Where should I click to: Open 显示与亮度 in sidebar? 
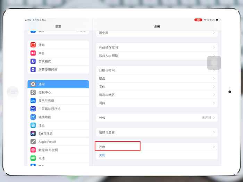point(58,101)
